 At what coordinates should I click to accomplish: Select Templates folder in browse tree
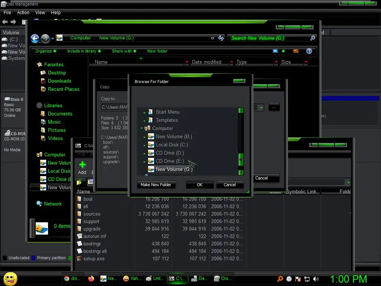click(x=167, y=120)
